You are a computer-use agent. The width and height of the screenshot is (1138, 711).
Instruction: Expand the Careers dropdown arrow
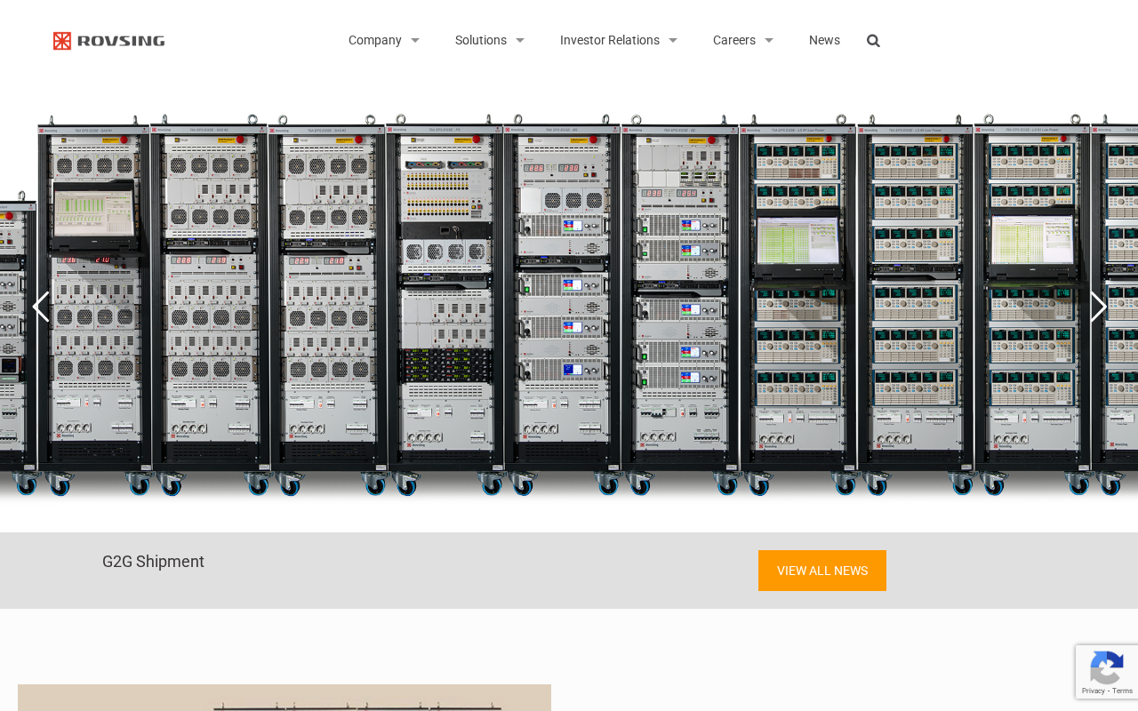(x=769, y=41)
